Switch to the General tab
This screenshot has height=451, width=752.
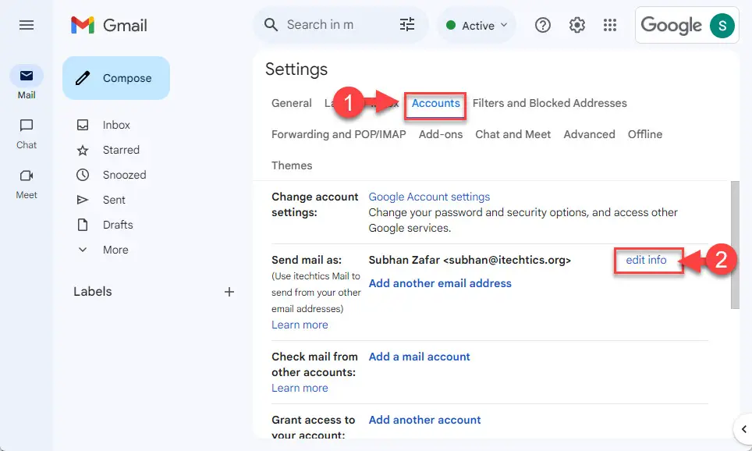coord(292,103)
